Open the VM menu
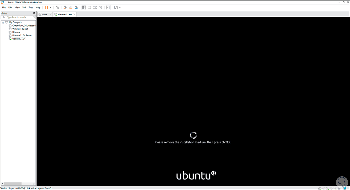Viewport: 350px width, 190px height. tap(24, 7)
